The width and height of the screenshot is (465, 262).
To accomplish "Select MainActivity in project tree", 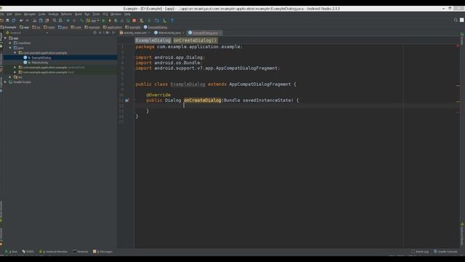I will [40, 63].
